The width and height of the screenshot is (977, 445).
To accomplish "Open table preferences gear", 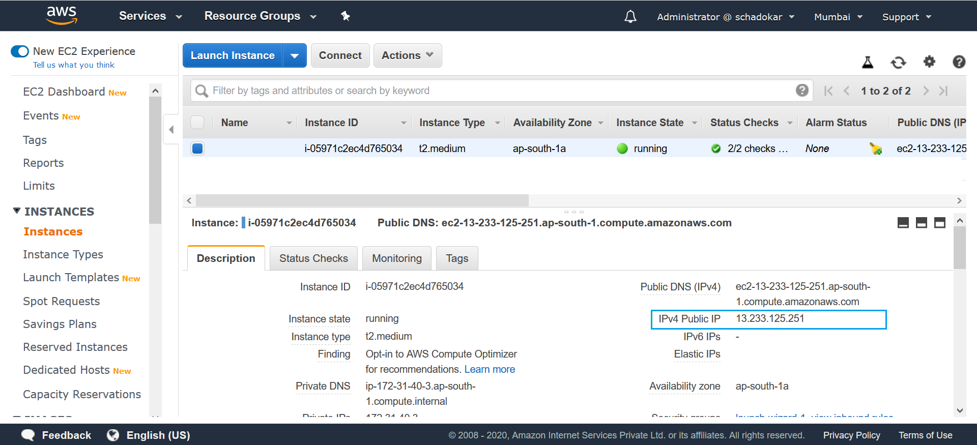I will click(929, 62).
